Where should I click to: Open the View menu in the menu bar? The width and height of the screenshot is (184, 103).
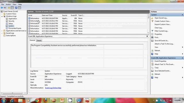[14, 5]
